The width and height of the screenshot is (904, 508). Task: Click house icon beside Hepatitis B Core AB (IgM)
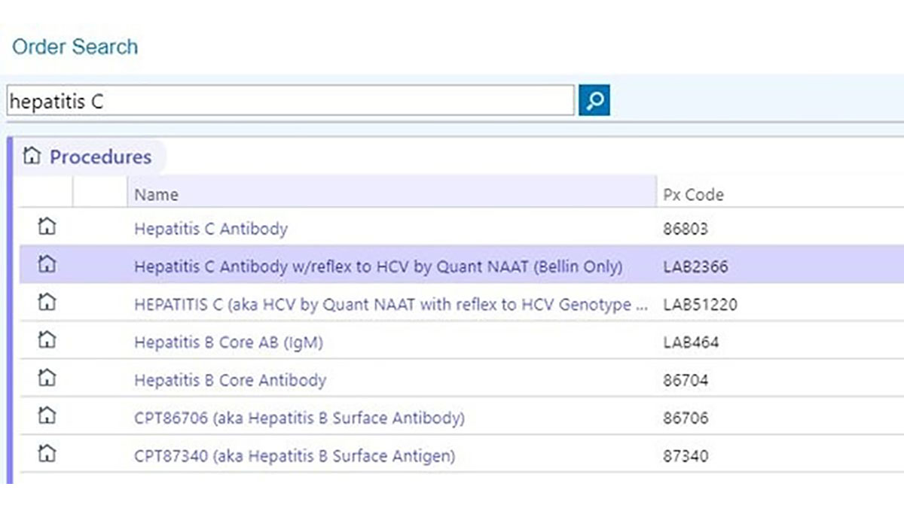point(47,340)
